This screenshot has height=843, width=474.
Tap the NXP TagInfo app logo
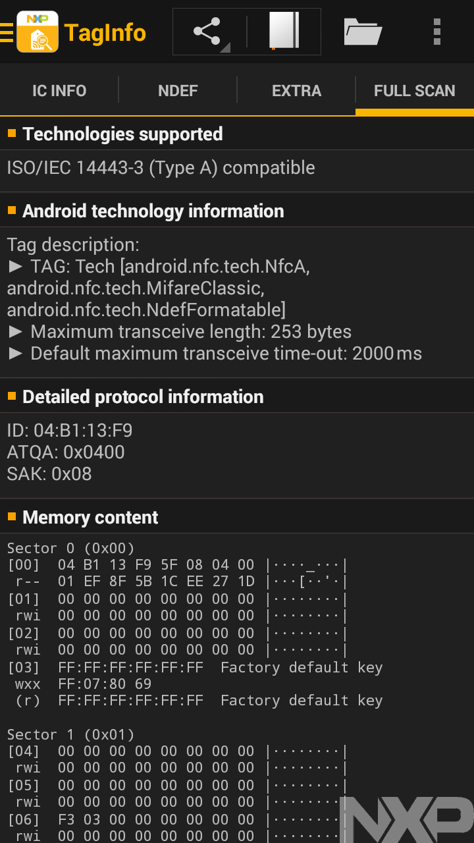(38, 32)
